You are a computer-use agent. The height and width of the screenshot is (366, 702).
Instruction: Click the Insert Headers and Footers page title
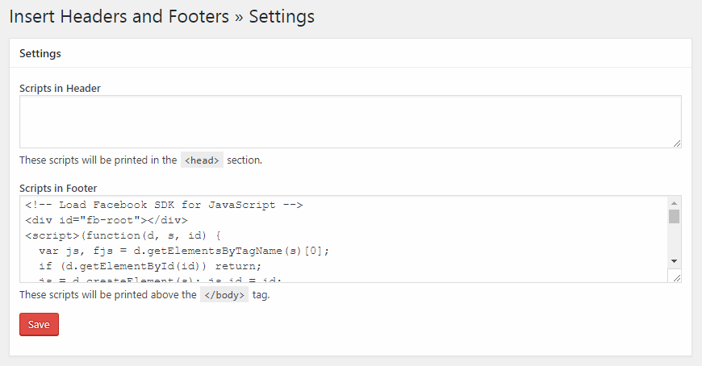162,17
